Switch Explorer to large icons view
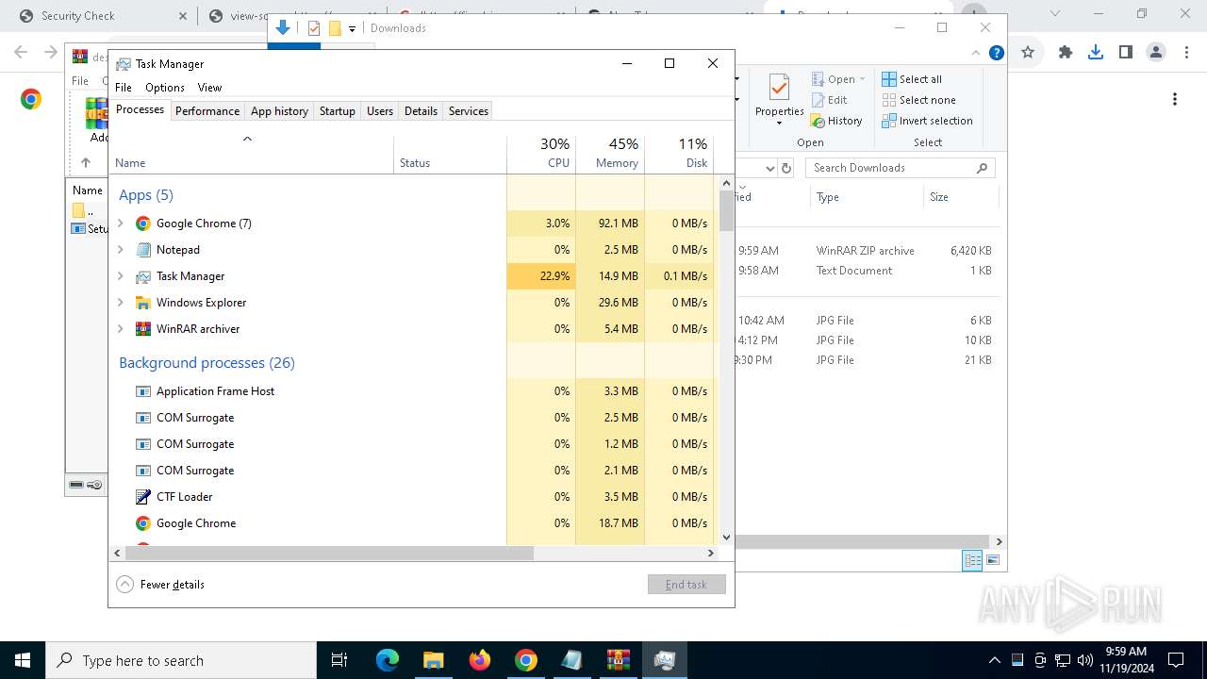Viewport: 1207px width, 679px height. [x=992, y=560]
